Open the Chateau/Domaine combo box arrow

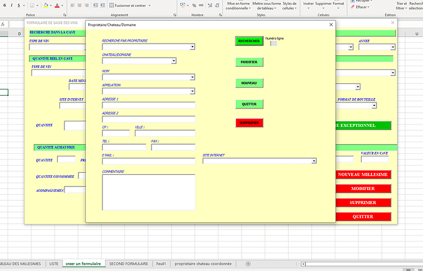[173, 61]
